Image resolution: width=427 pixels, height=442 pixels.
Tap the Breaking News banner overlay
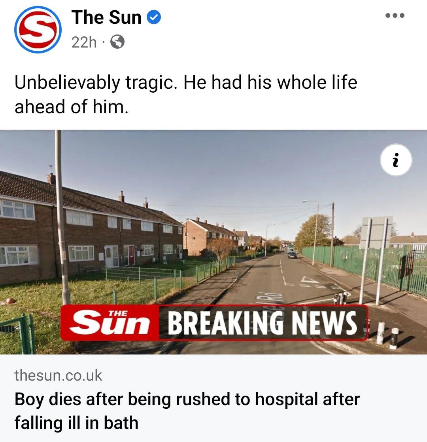point(214,322)
